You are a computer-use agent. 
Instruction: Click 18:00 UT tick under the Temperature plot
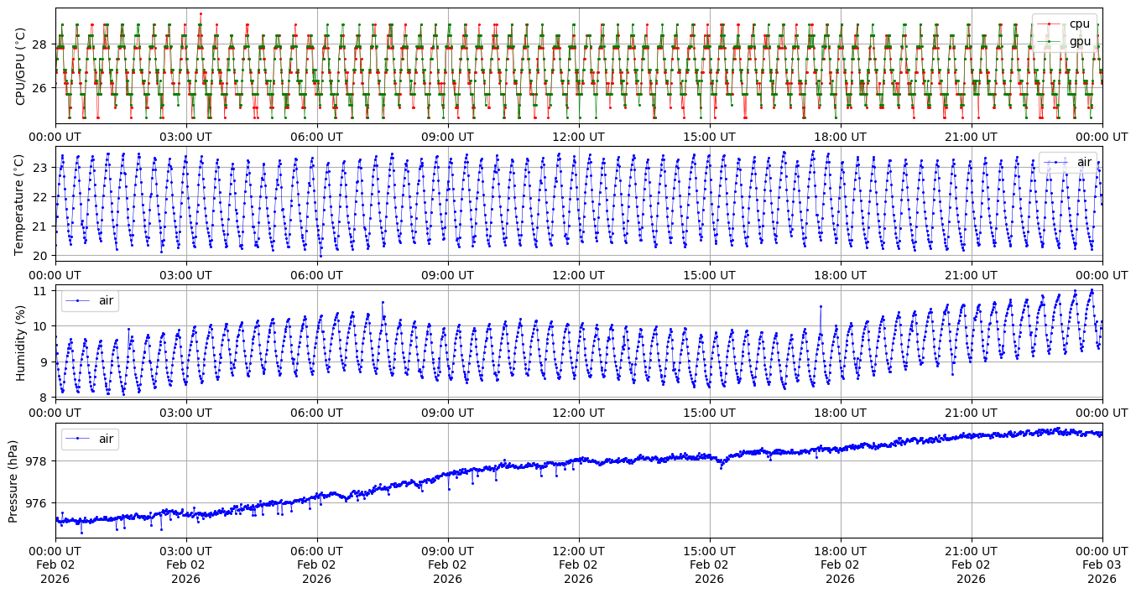(841, 275)
